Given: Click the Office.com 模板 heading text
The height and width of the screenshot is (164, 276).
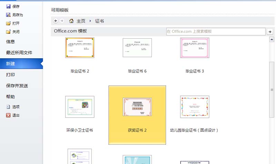Looking at the screenshot, I should [x=70, y=31].
